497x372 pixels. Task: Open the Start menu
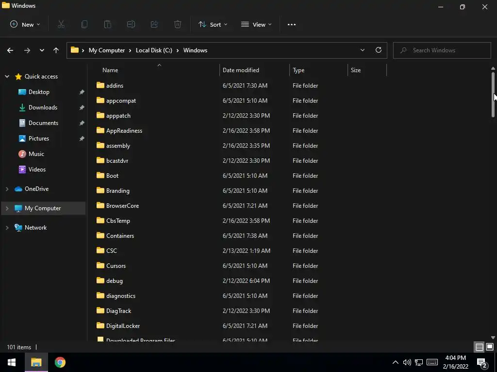tap(12, 362)
